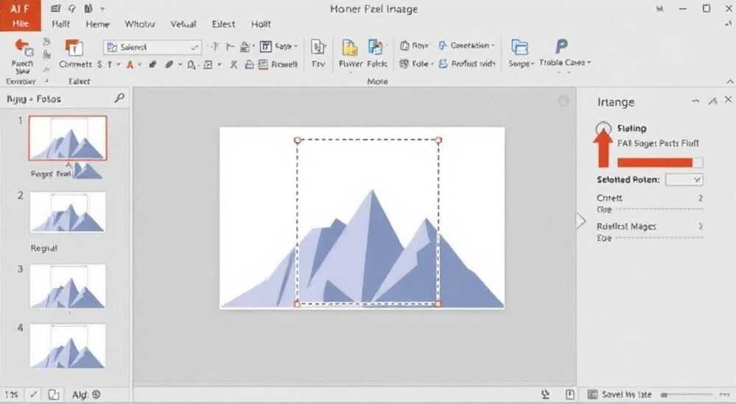The image size is (736, 404).
Task: Select slide 2 thumbnail
Action: click(x=68, y=212)
